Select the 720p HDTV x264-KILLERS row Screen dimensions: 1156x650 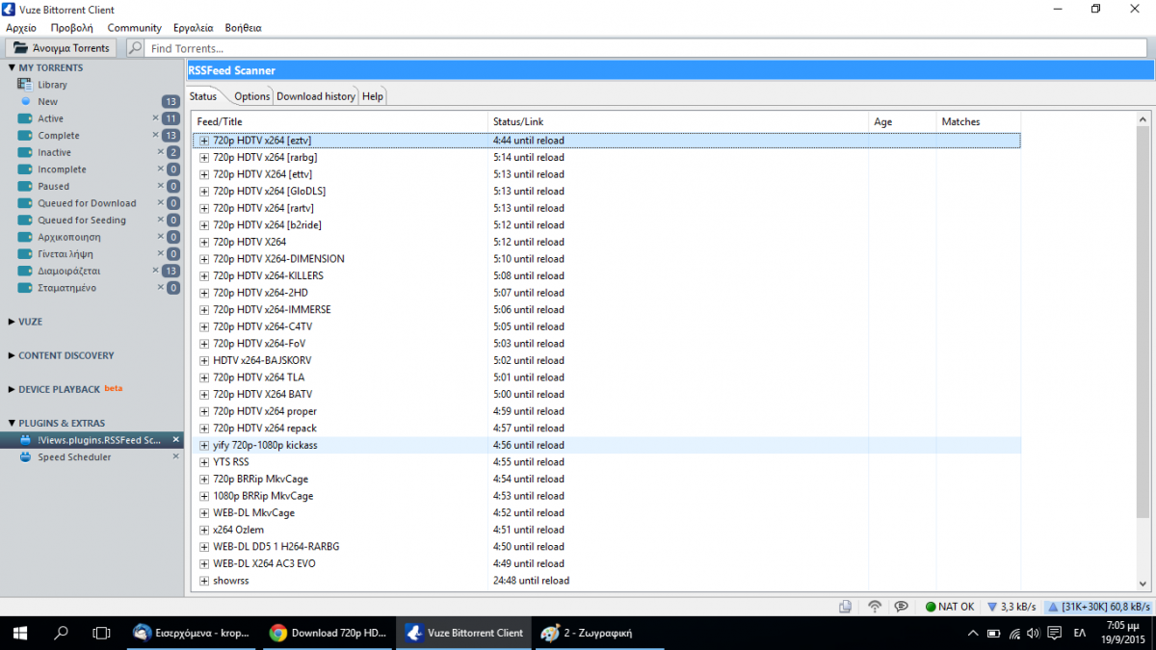point(606,275)
